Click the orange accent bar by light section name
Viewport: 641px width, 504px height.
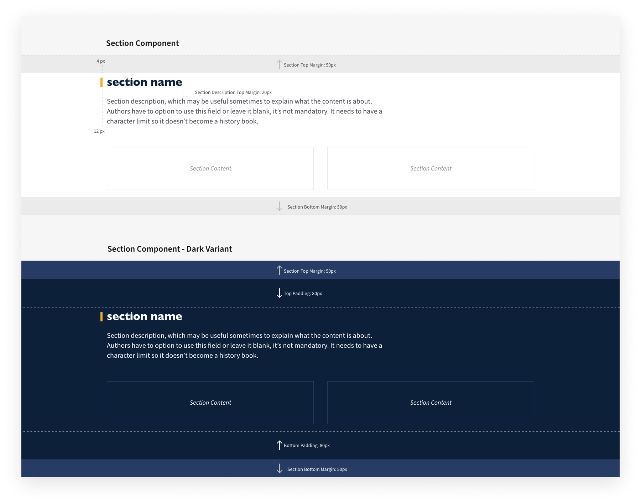tap(101, 83)
